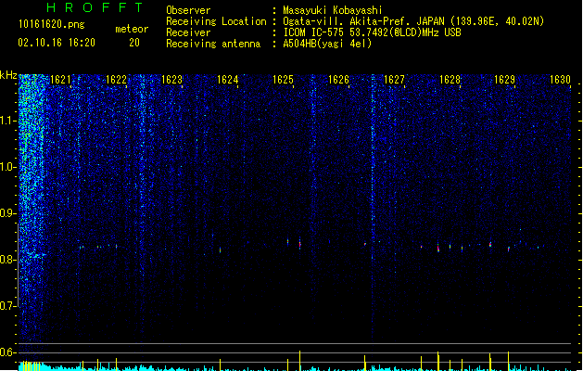This screenshot has height=371, width=583.
Task: Click the tallest yellow spike after 1625
Action: [x=299, y=360]
